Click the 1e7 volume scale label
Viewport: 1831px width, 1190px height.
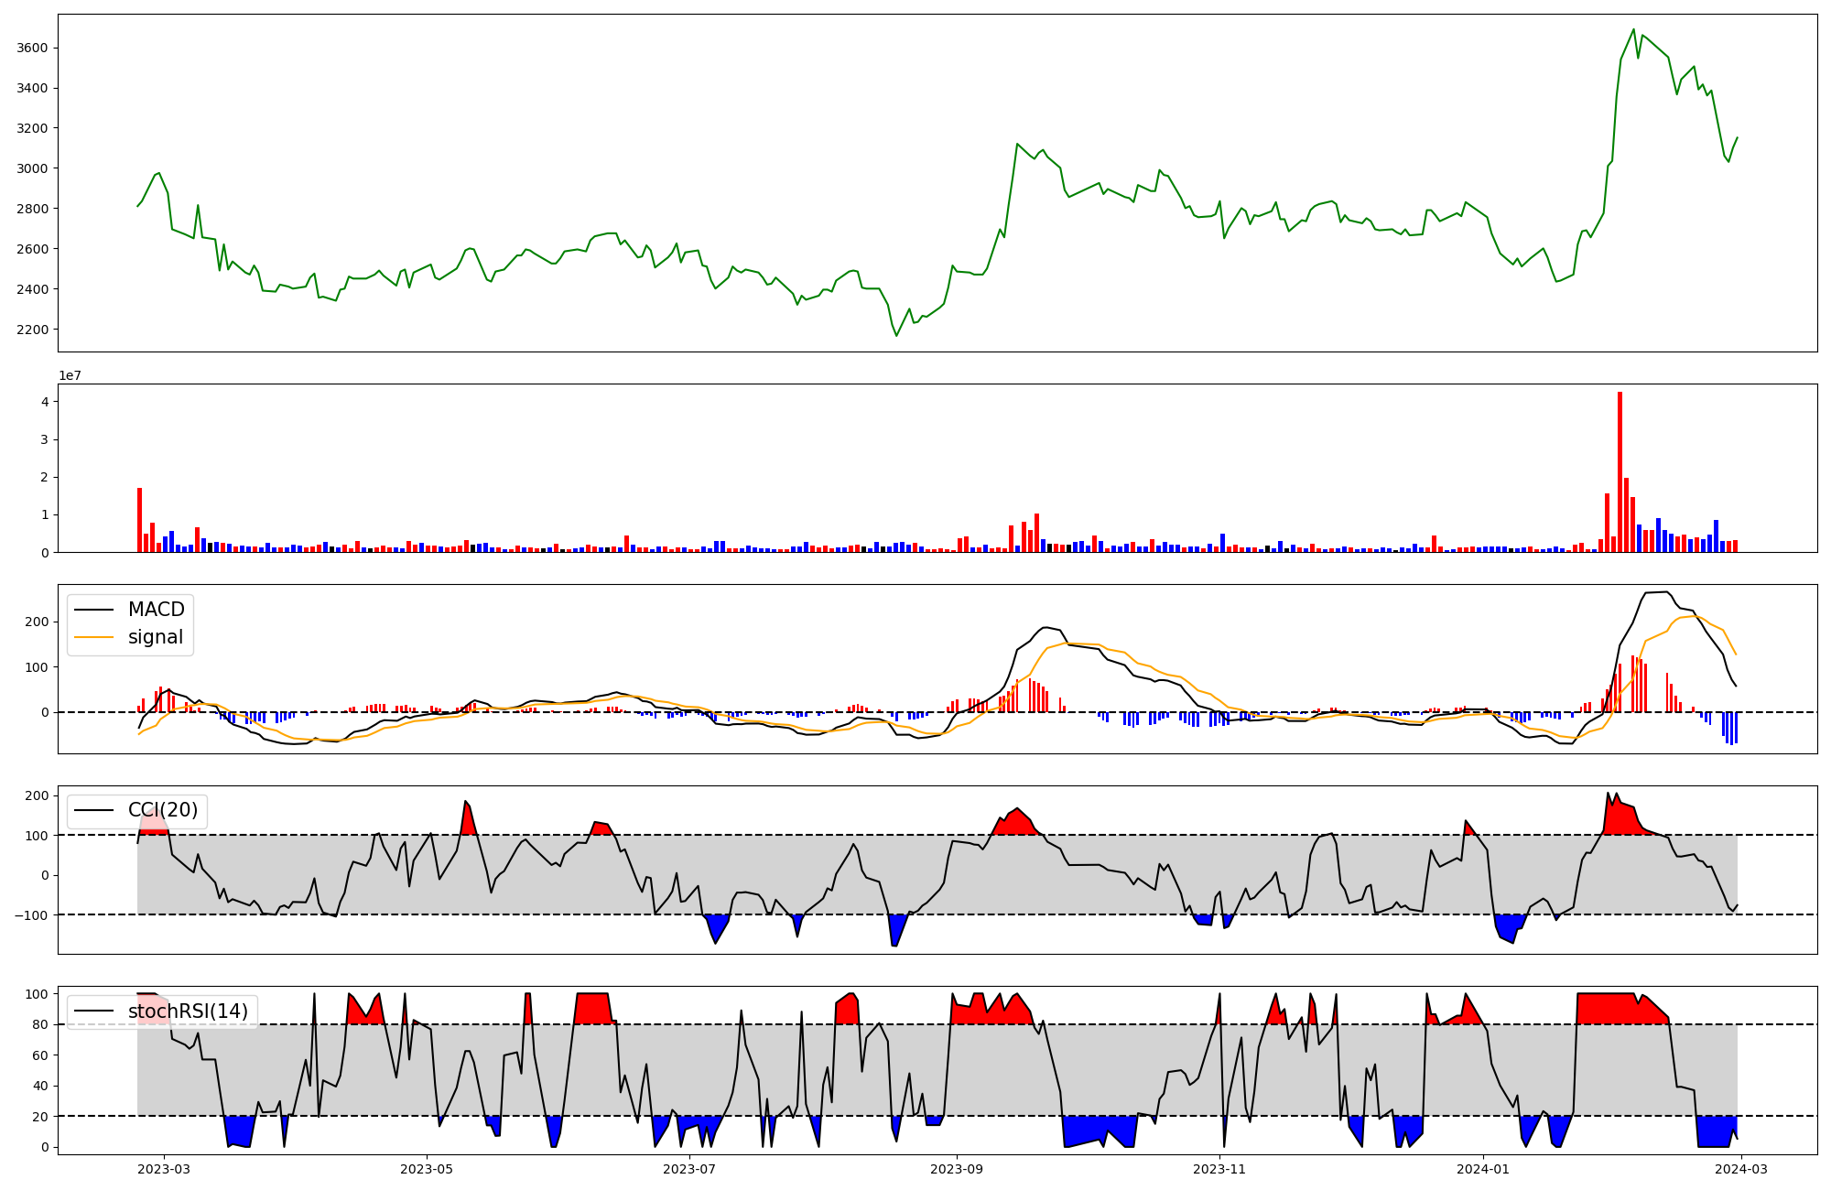(x=70, y=376)
